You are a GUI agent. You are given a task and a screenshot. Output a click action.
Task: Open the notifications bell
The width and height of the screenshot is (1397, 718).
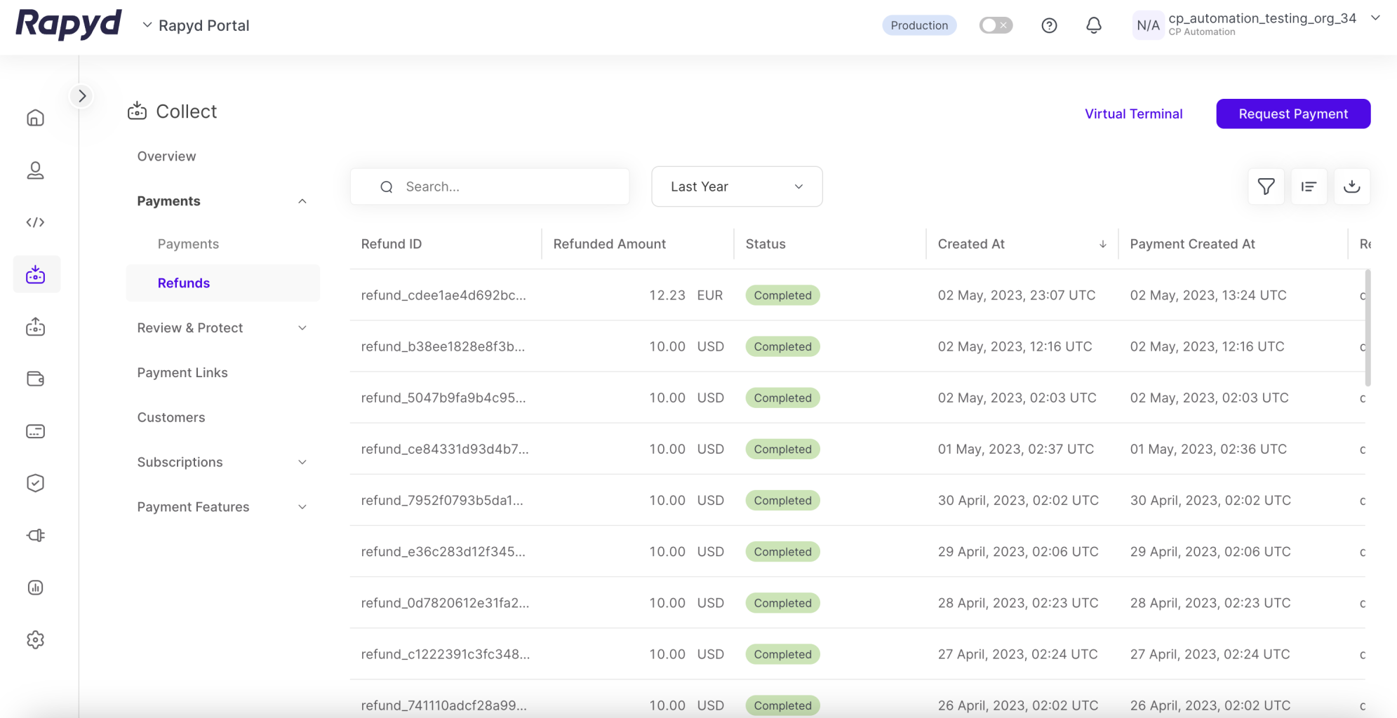point(1093,26)
